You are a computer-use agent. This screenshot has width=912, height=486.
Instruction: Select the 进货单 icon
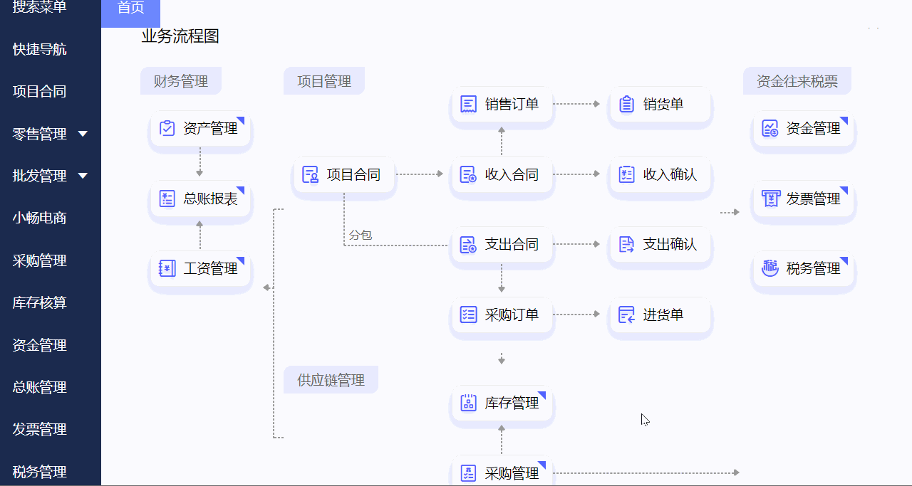click(x=626, y=315)
